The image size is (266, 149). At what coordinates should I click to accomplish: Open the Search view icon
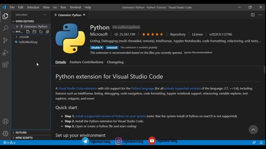[5, 28]
